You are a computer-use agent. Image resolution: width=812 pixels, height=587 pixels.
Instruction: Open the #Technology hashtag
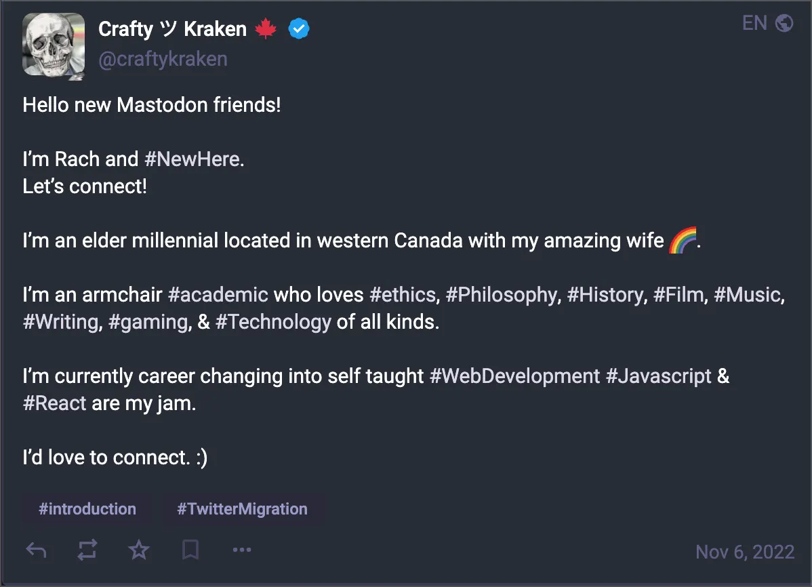273,322
